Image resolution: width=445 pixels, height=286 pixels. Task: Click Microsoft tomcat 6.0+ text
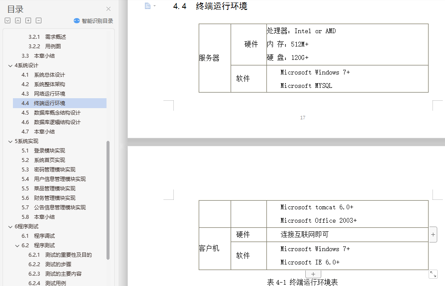coord(317,207)
